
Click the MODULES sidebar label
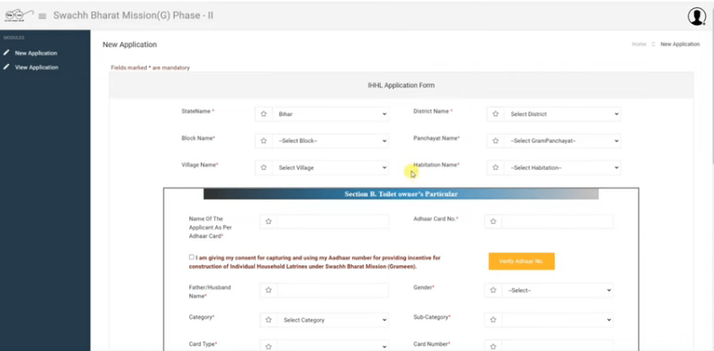tap(14, 38)
